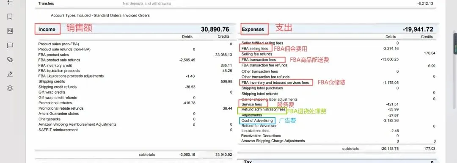Select the expenses total -19,941.72
The width and height of the screenshot is (457, 163).
coord(418,29)
